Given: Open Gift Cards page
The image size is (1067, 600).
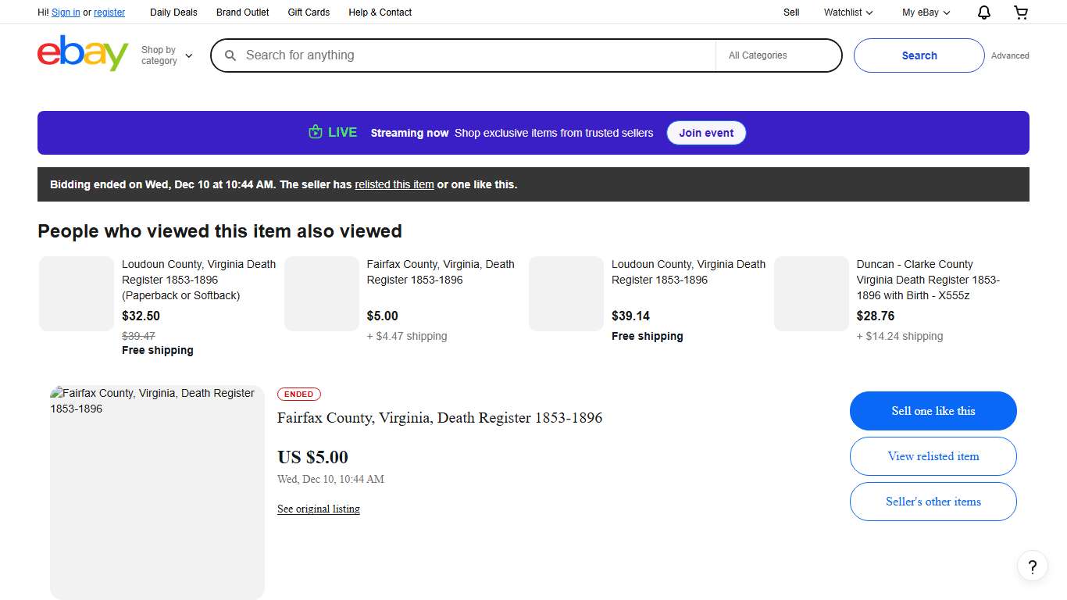Looking at the screenshot, I should 309,12.
